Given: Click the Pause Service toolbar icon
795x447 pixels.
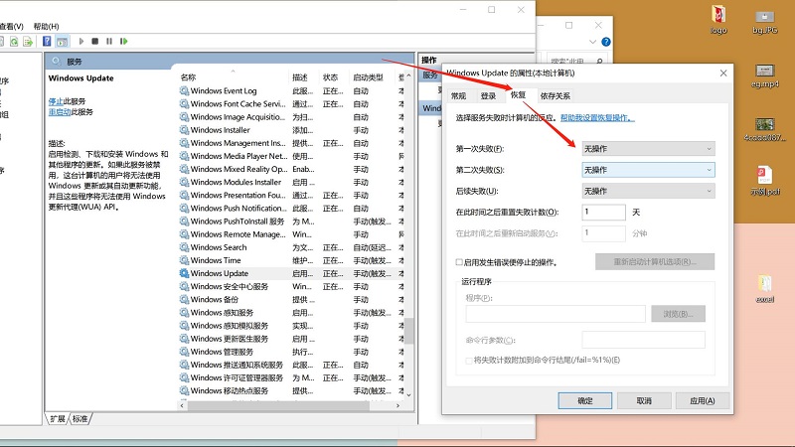Looking at the screenshot, I should point(109,41).
